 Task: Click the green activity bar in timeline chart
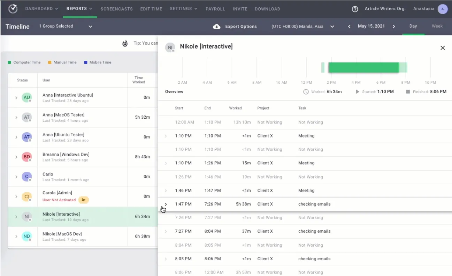pos(363,67)
